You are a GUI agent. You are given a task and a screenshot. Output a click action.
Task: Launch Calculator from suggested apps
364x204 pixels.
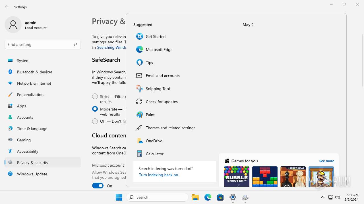click(175, 154)
